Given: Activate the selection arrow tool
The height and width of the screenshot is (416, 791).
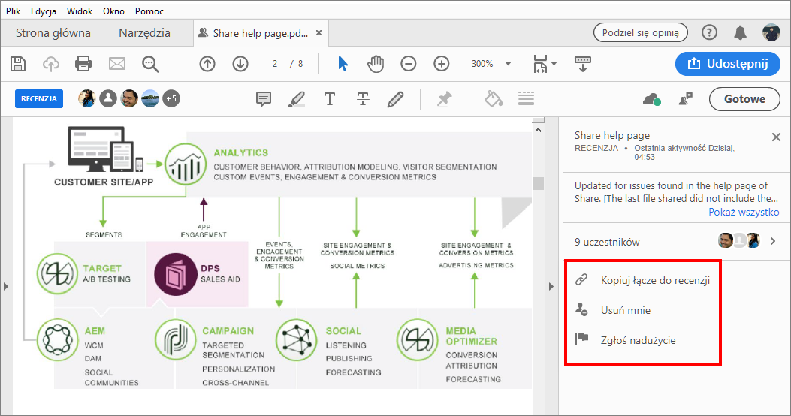Looking at the screenshot, I should click(343, 64).
